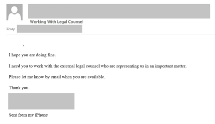Click the line I hope you are doing fine
215x124 pixels.
[x=32, y=55]
